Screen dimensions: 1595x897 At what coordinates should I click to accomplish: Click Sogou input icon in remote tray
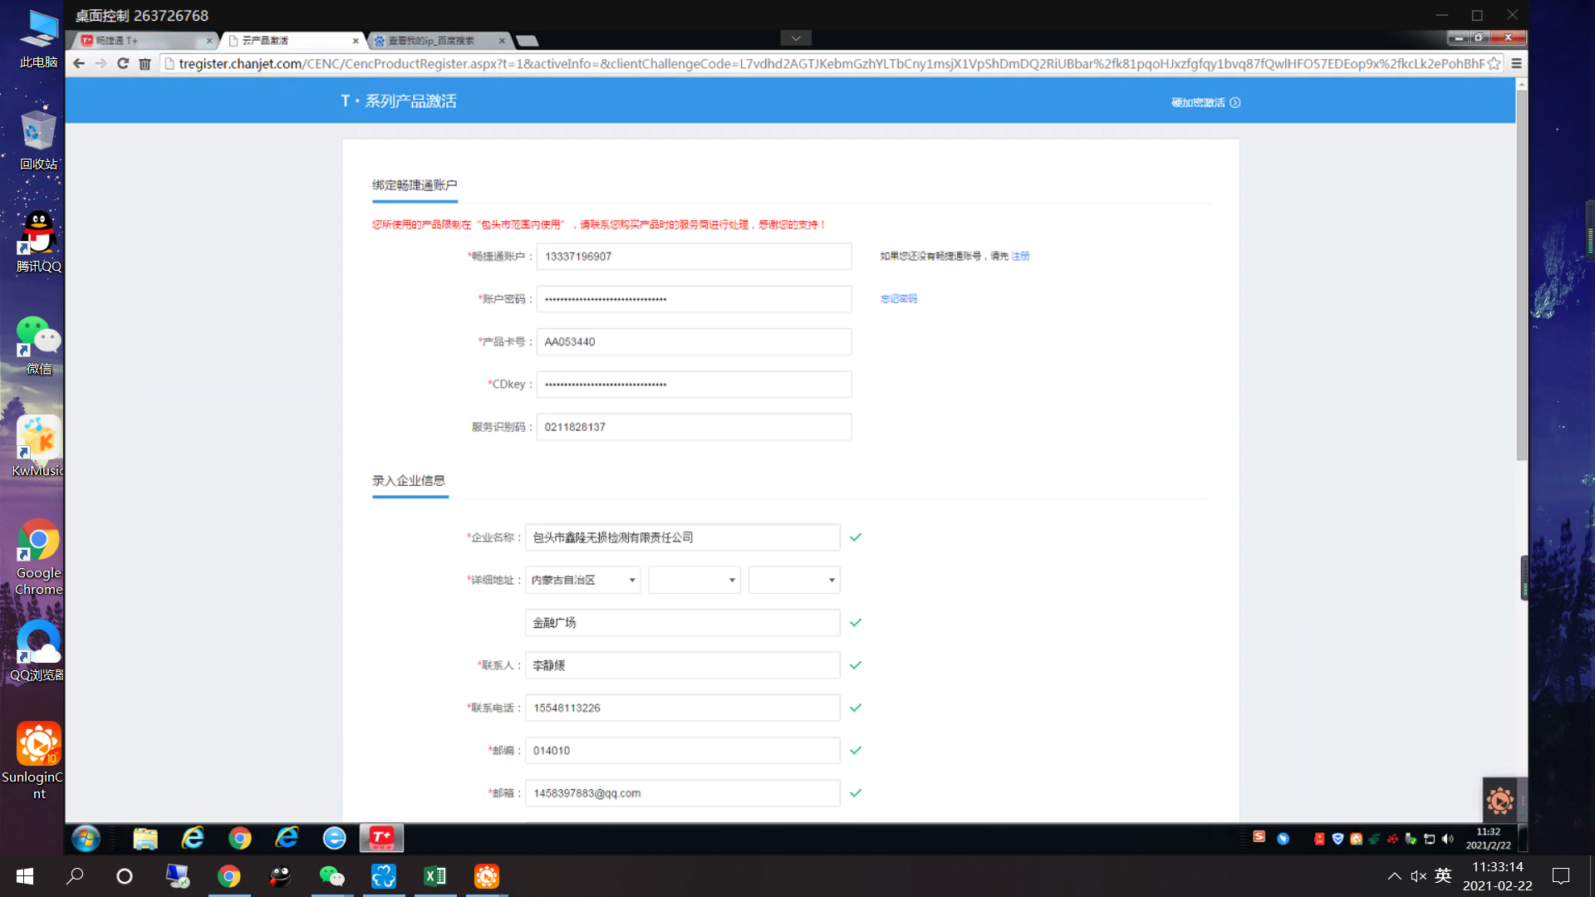[1259, 837]
